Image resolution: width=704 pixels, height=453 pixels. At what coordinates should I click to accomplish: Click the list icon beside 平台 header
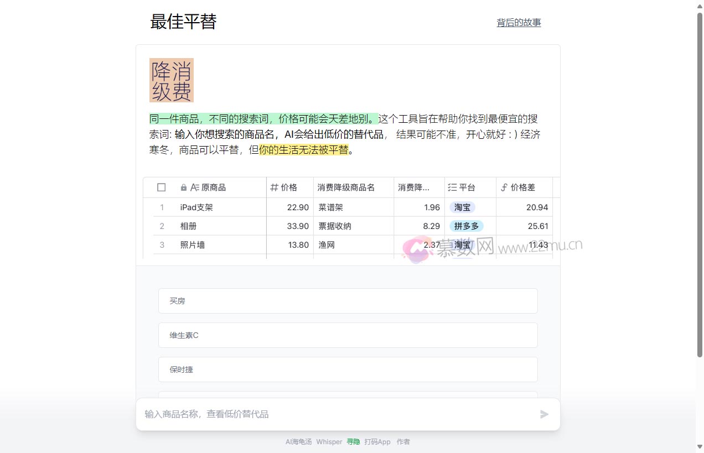click(x=452, y=188)
